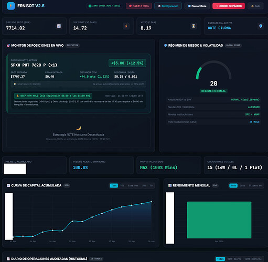The image size is (268, 262).
Task: Click the 7714.02 S&P 500 spot value
Action: pos(15,28)
